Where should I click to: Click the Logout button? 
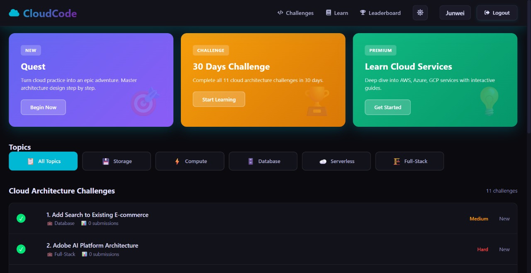497,13
